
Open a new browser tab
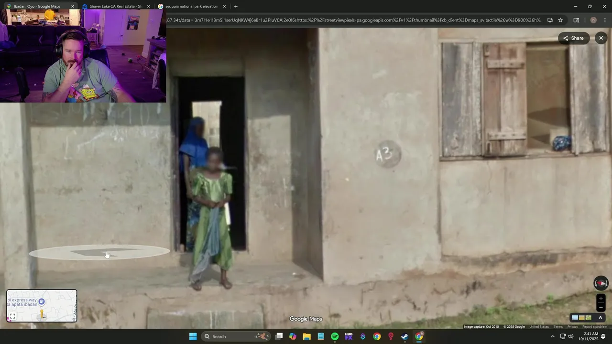(236, 6)
